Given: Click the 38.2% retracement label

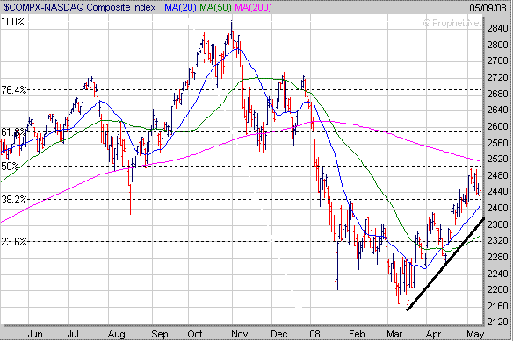Looking at the screenshot, I should click(x=14, y=200).
